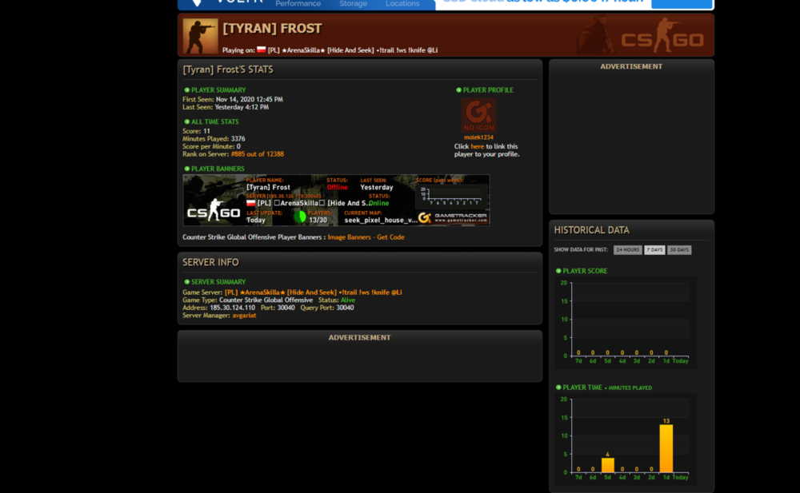
Task: Click the 'SERVER INFO' heading
Action: pos(210,262)
